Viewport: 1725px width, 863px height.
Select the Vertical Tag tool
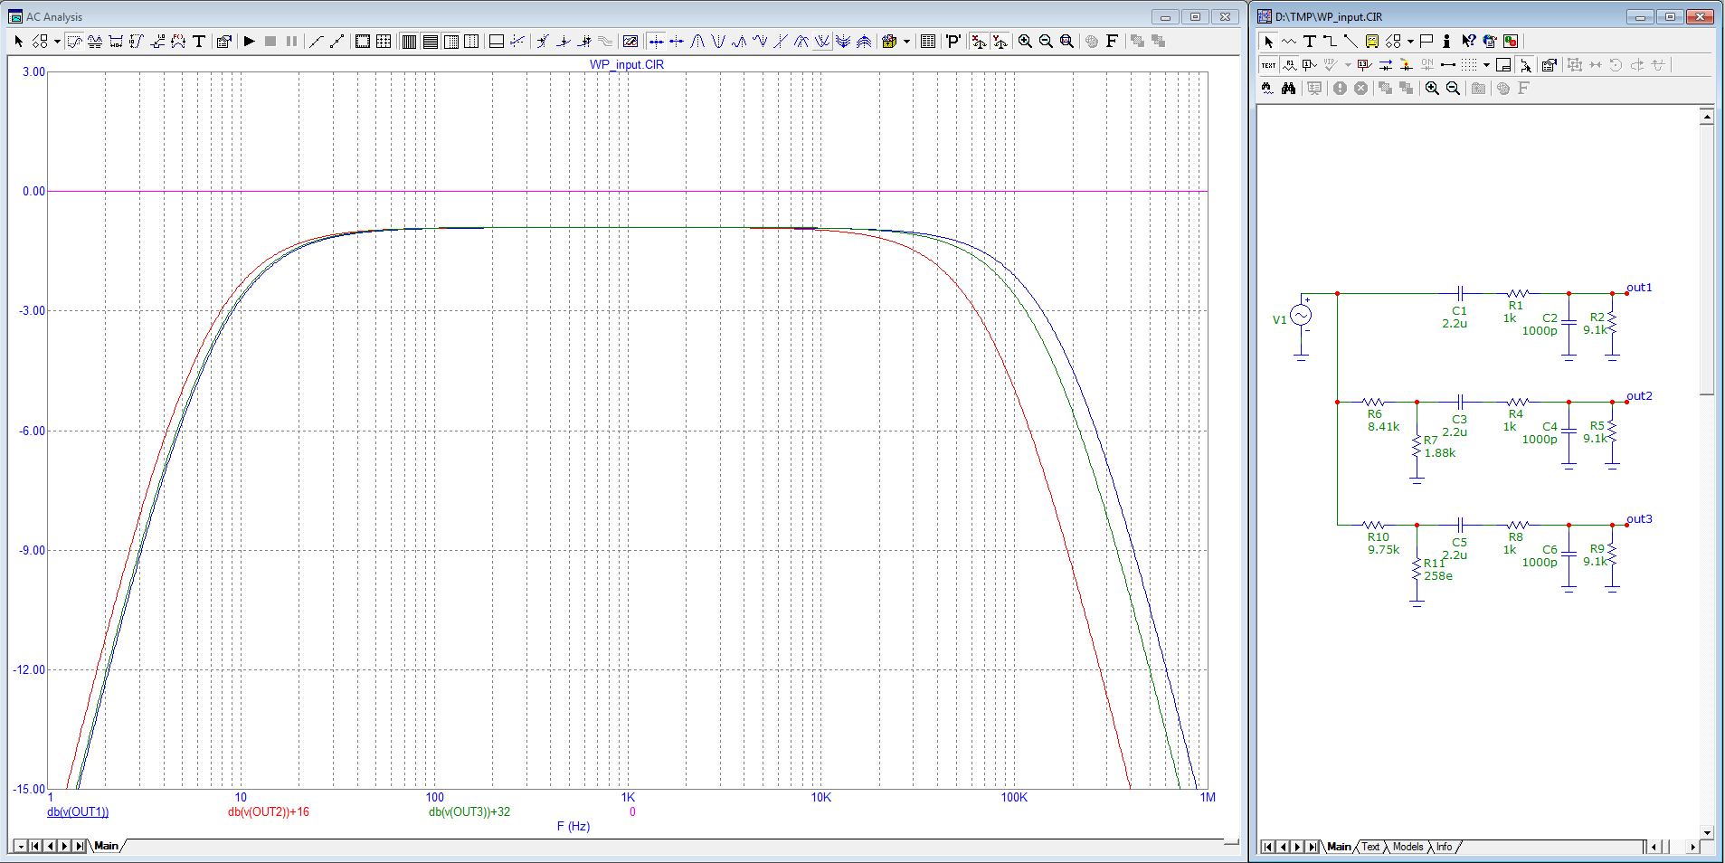tap(137, 41)
